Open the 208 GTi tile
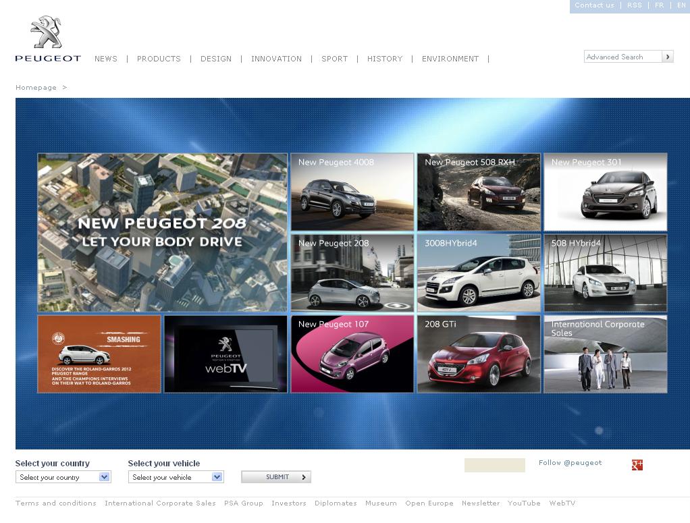 (479, 354)
